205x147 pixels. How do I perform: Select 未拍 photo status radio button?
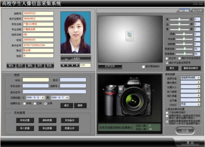[x=24, y=103]
